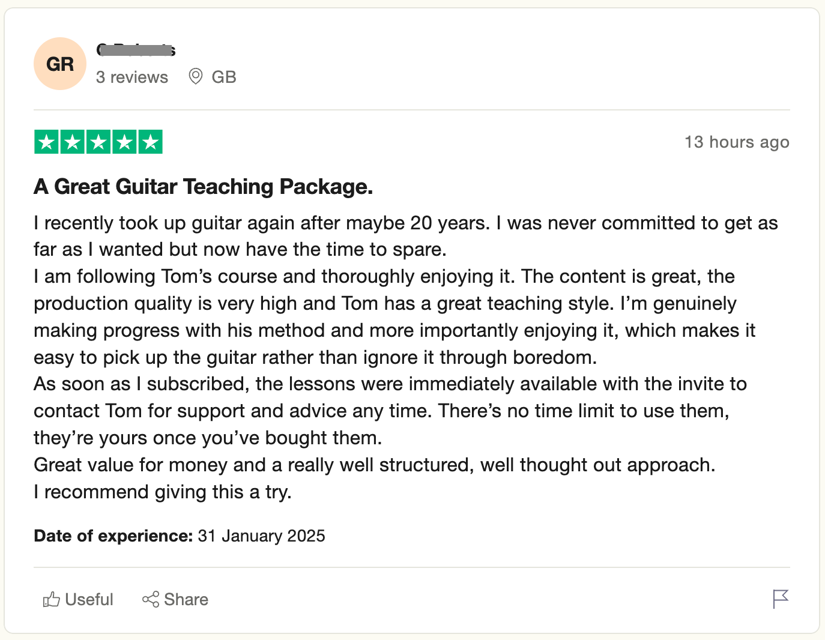
Task: Mark review as Useful via text label
Action: (x=89, y=599)
